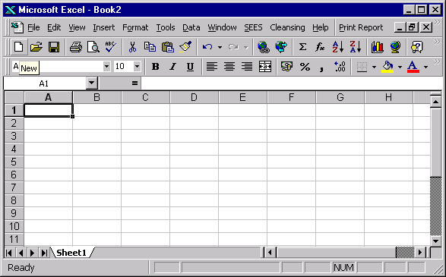
Task: Open the Map globe icon
Action: coord(395,47)
